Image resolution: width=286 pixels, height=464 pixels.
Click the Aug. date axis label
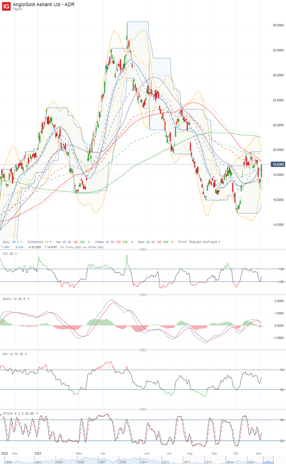point(190,453)
